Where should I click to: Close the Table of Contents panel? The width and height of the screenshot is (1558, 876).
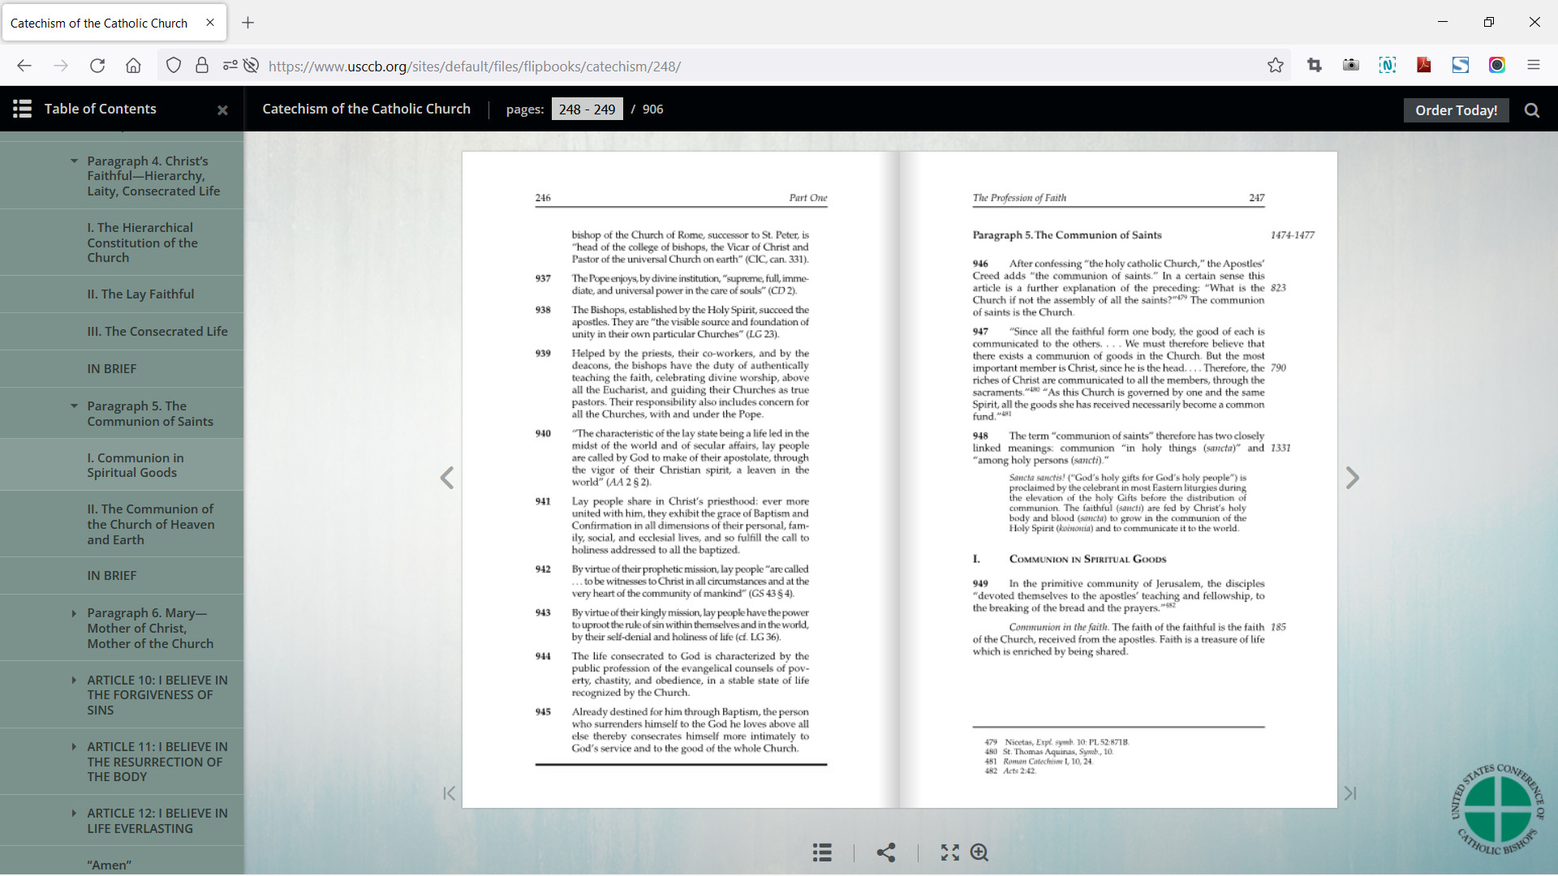tap(222, 110)
